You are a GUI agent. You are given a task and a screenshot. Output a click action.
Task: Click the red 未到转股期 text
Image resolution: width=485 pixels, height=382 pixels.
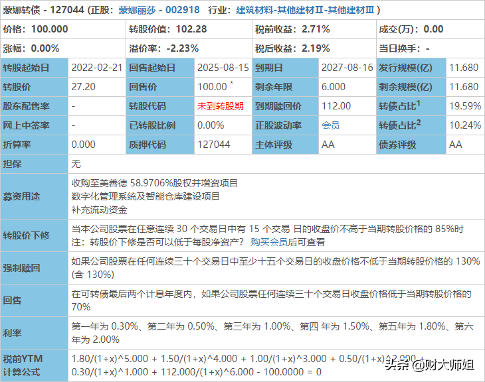(x=221, y=106)
